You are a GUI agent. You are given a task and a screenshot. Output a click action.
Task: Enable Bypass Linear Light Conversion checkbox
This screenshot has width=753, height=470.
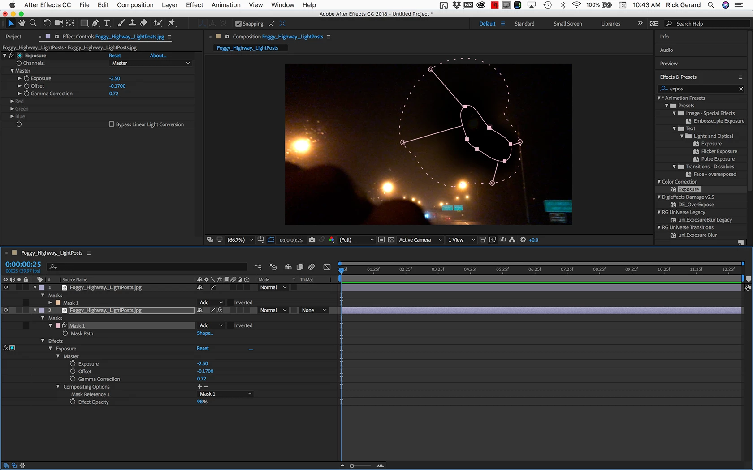pyautogui.click(x=112, y=124)
